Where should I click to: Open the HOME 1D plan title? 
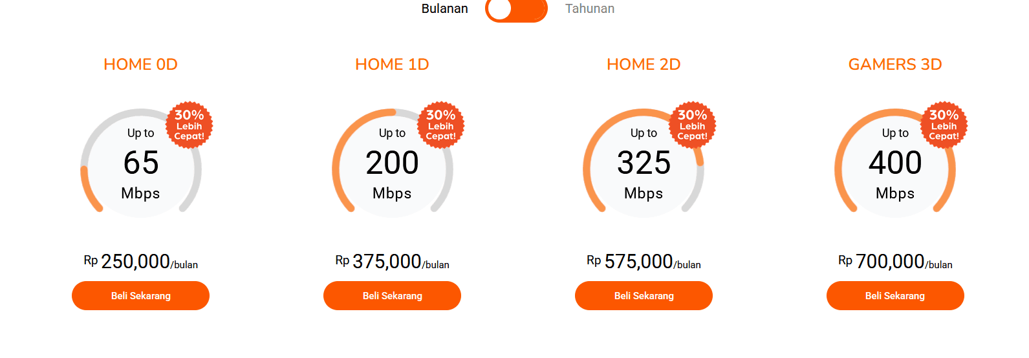click(392, 65)
